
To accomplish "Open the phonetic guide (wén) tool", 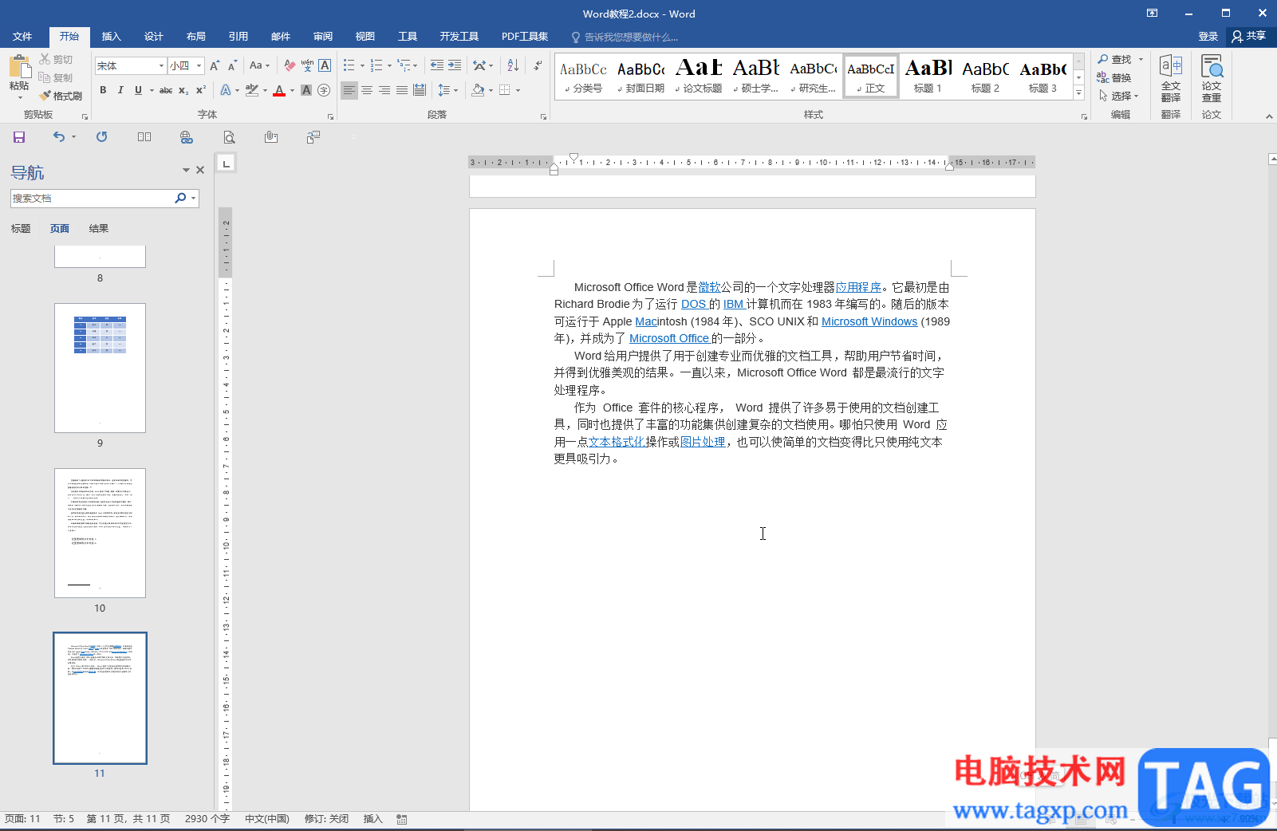I will 307,65.
